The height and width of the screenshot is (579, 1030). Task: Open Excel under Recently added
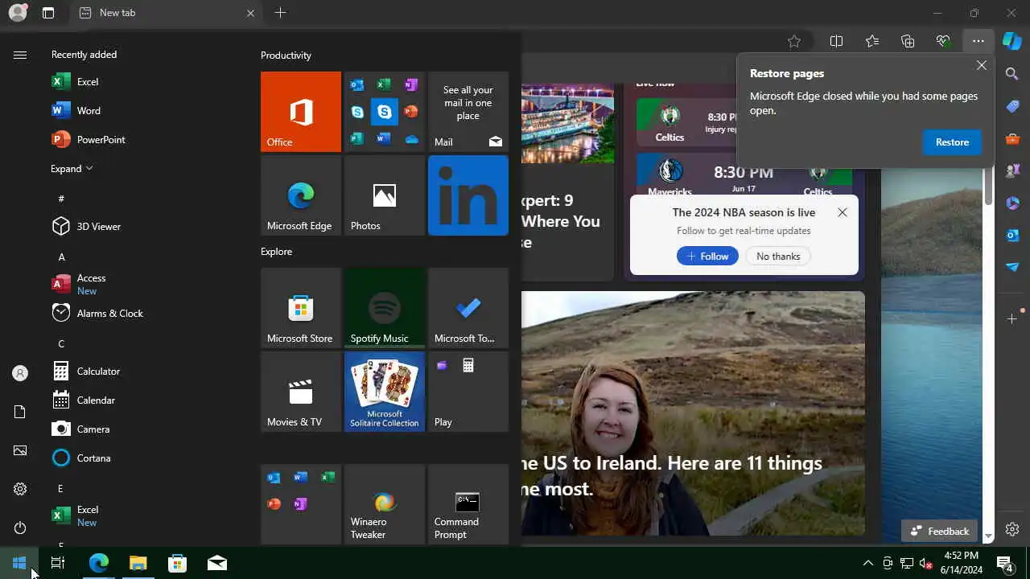[x=145, y=81]
